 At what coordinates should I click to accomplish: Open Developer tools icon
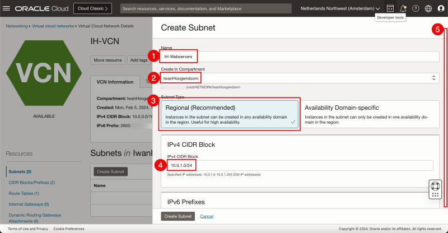point(390,8)
